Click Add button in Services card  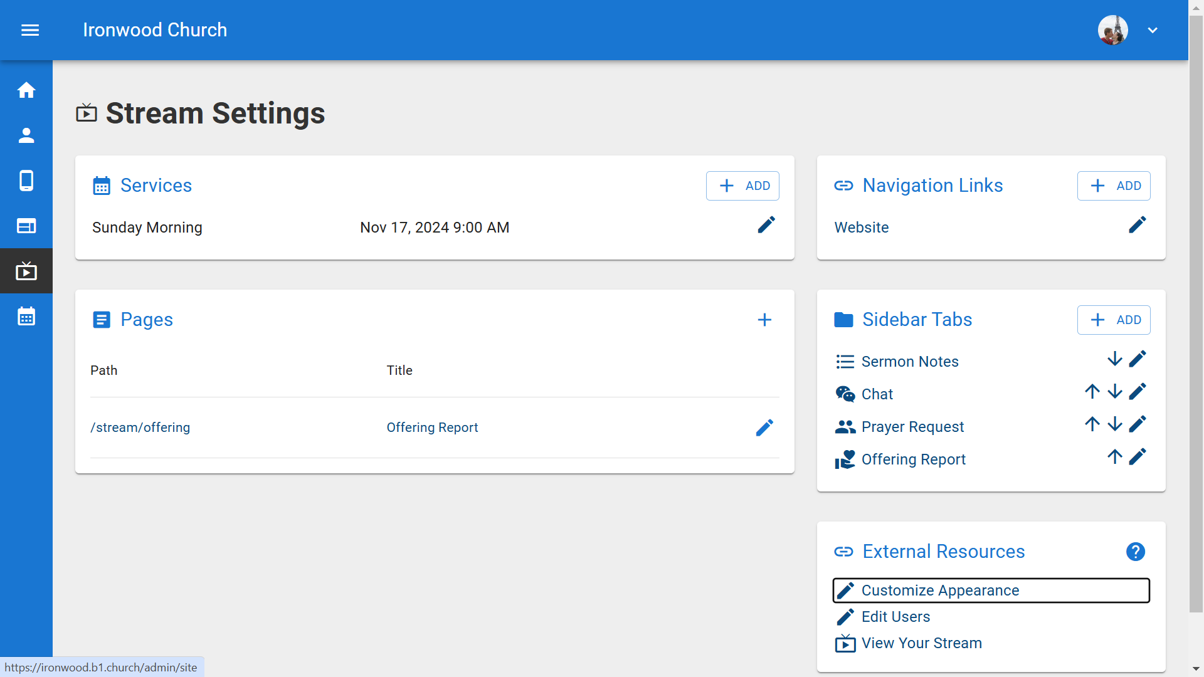click(742, 186)
